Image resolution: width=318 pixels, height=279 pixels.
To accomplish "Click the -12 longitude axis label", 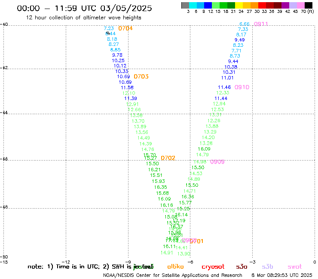I will tap(66, 262).
